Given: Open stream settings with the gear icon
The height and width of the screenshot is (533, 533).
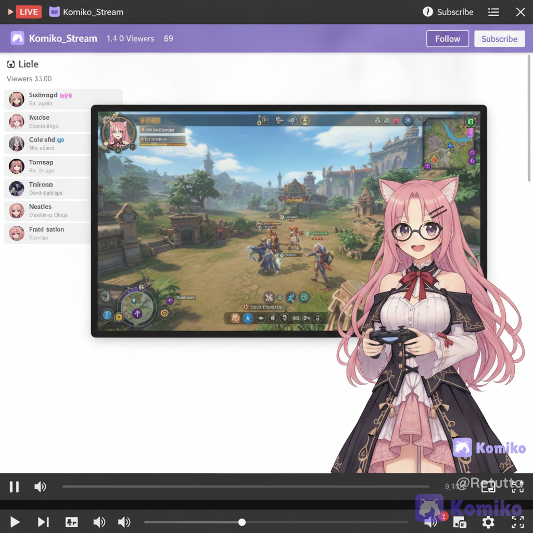Looking at the screenshot, I should [x=488, y=522].
